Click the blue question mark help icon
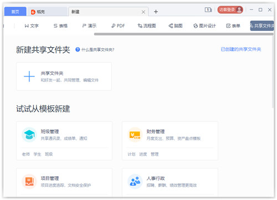The height and width of the screenshot is (200, 277). [x=78, y=49]
